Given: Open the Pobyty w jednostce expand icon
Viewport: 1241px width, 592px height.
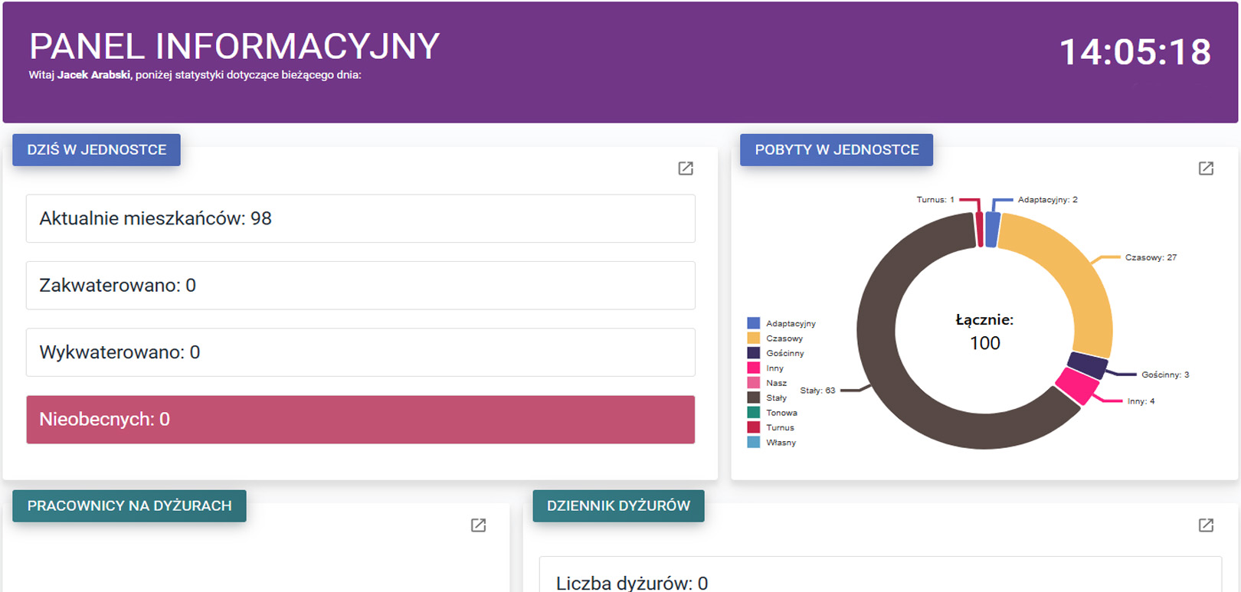Looking at the screenshot, I should pyautogui.click(x=1206, y=168).
